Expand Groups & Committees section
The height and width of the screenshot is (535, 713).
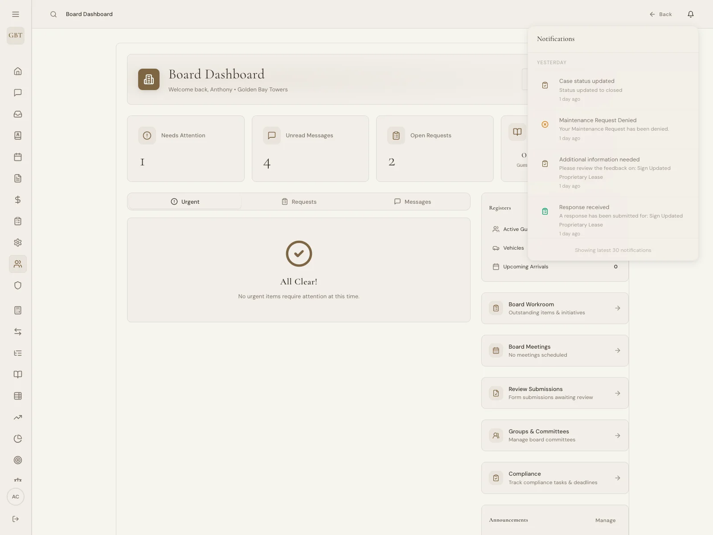pyautogui.click(x=554, y=435)
